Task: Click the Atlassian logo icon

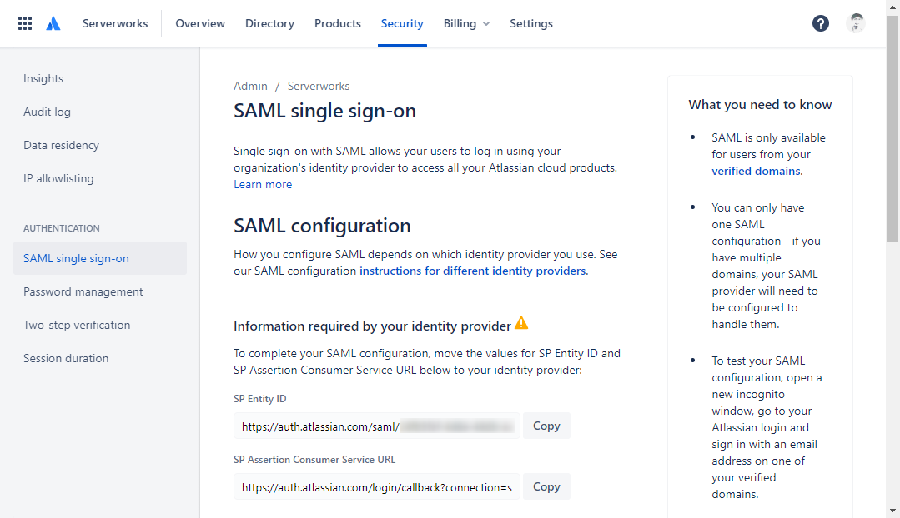Action: (x=53, y=23)
